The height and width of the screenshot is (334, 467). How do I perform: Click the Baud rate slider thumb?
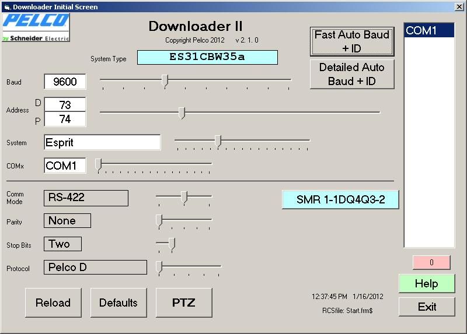pos(165,80)
